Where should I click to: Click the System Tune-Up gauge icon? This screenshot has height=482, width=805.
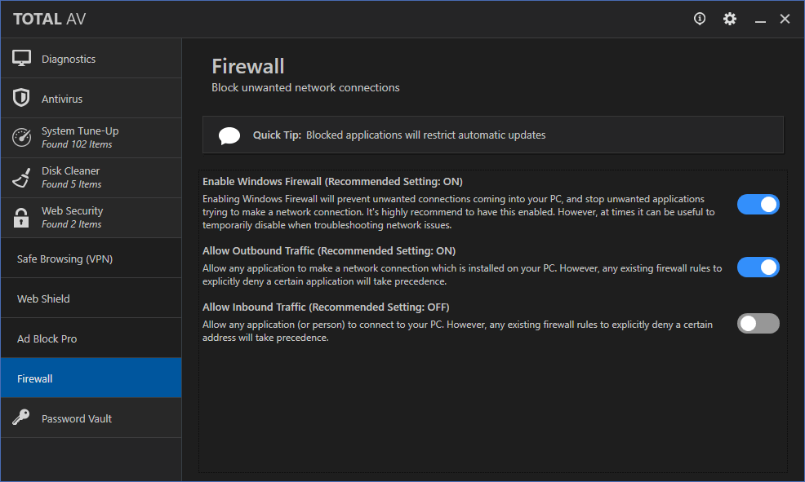click(x=21, y=137)
